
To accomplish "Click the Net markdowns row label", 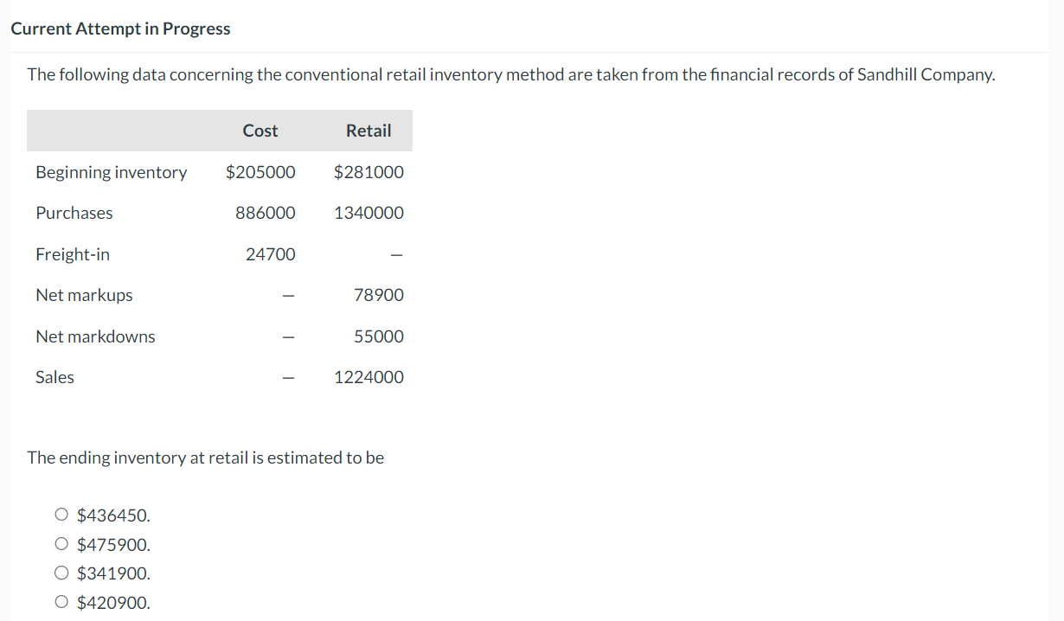I will tap(95, 336).
